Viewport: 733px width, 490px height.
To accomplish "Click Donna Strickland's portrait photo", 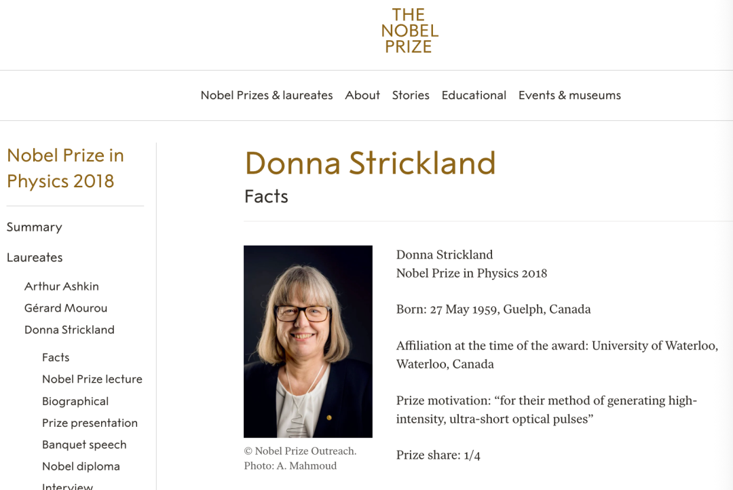I will (x=308, y=341).
